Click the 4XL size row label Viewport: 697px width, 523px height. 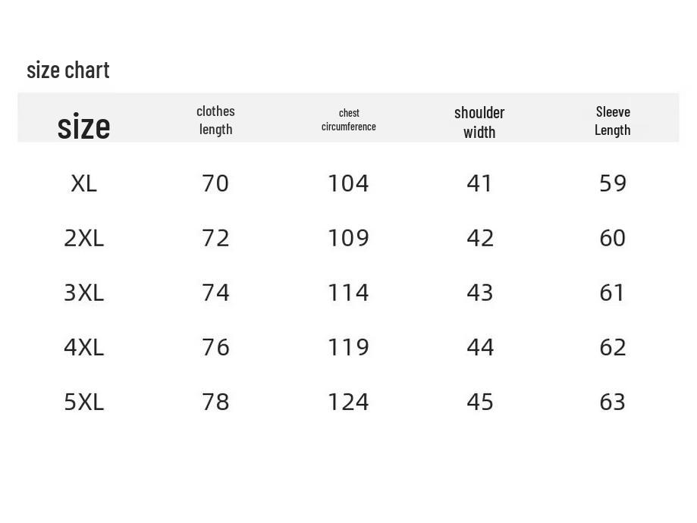pyautogui.click(x=83, y=347)
